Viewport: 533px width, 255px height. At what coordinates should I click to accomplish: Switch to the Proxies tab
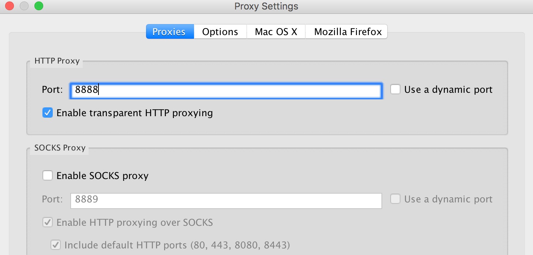point(169,32)
